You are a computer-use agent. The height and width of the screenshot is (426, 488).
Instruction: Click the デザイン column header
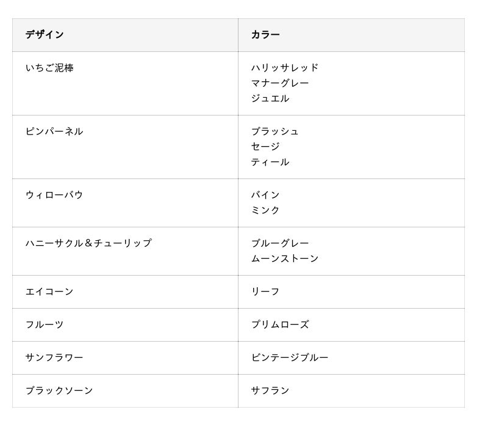[x=45, y=35]
